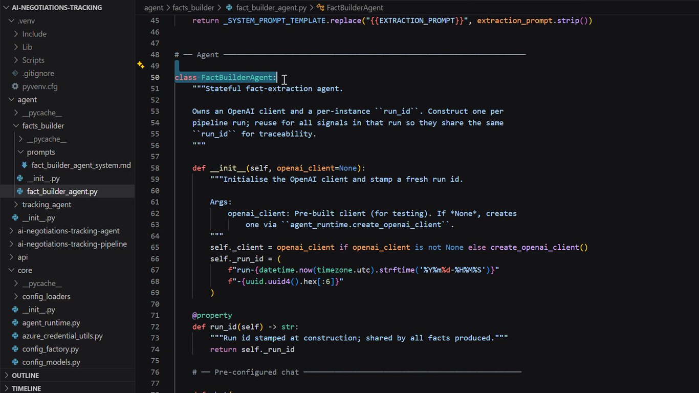The width and height of the screenshot is (699, 393).
Task: Click the Python icon of config_models.py
Action: (15, 362)
